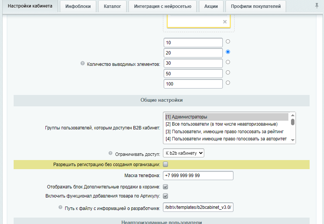This screenshot has width=324, height=224.
Task: Click the Общие настройки section header
Action: tap(161, 100)
